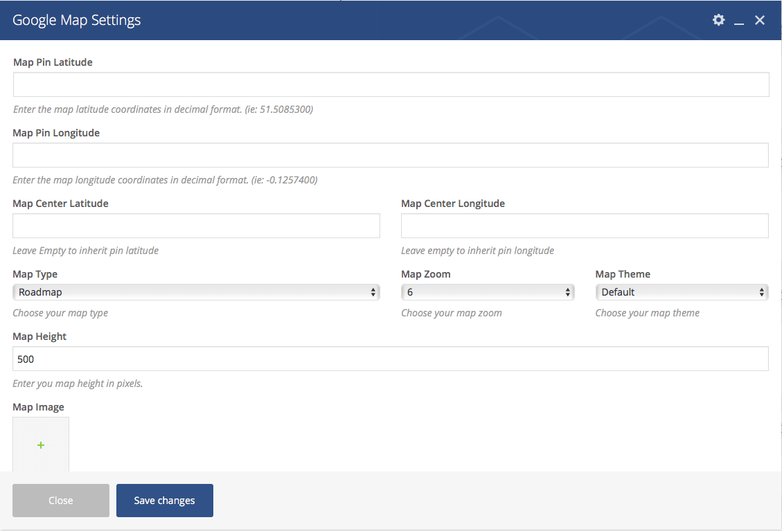Expand the Map Zoom dropdown set to 6
Image resolution: width=782 pixels, height=531 pixels.
pyautogui.click(x=488, y=292)
